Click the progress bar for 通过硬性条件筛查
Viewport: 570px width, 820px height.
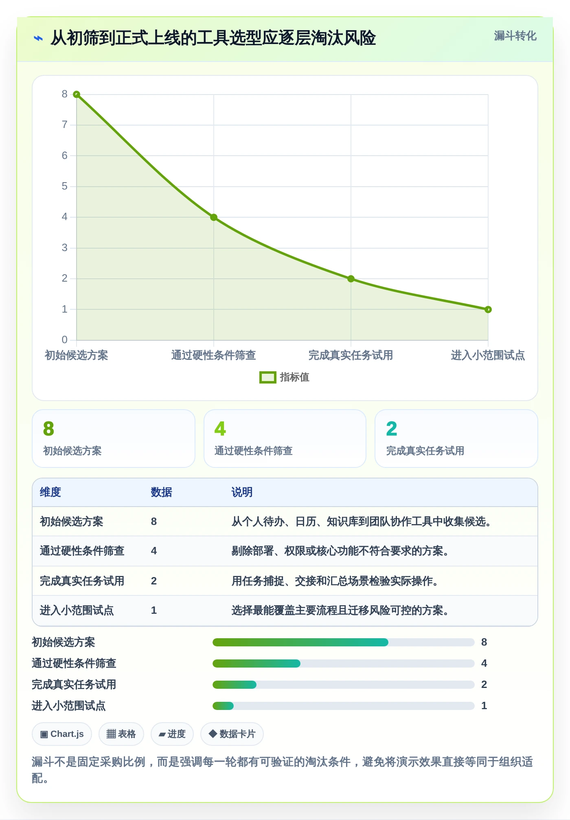(x=344, y=663)
